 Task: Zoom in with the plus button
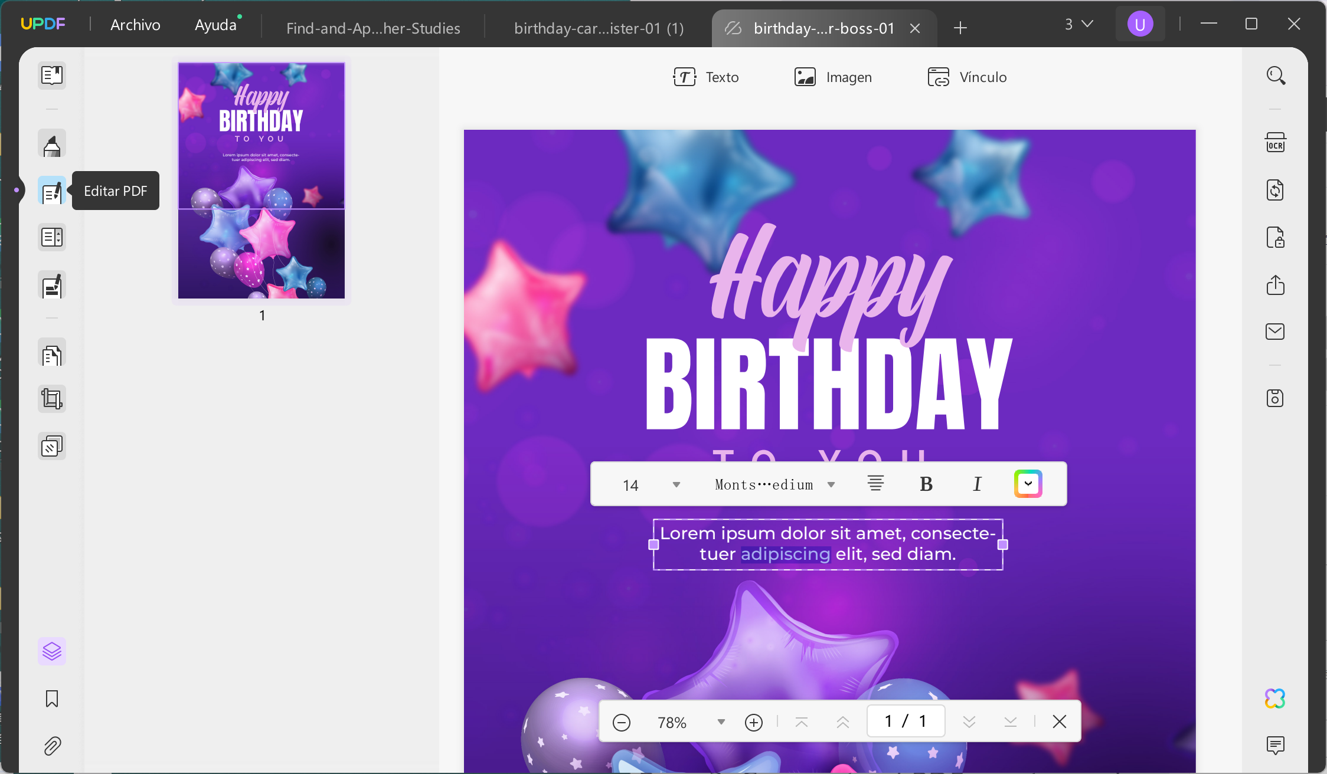(x=754, y=722)
